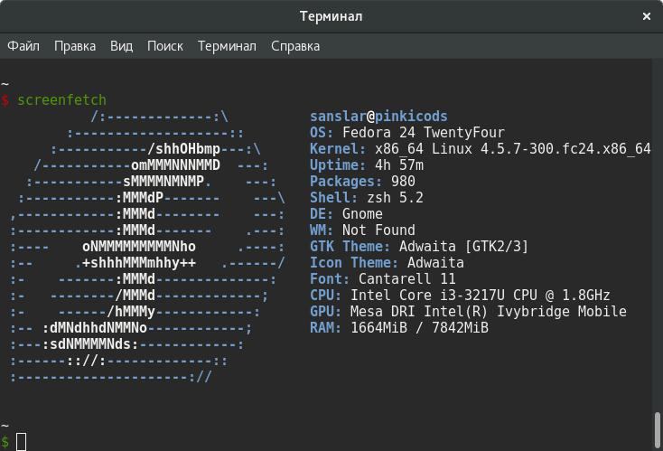This screenshot has height=451, width=663.
Task: Place cursor at the bottom shell prompt
Action: (x=22, y=441)
